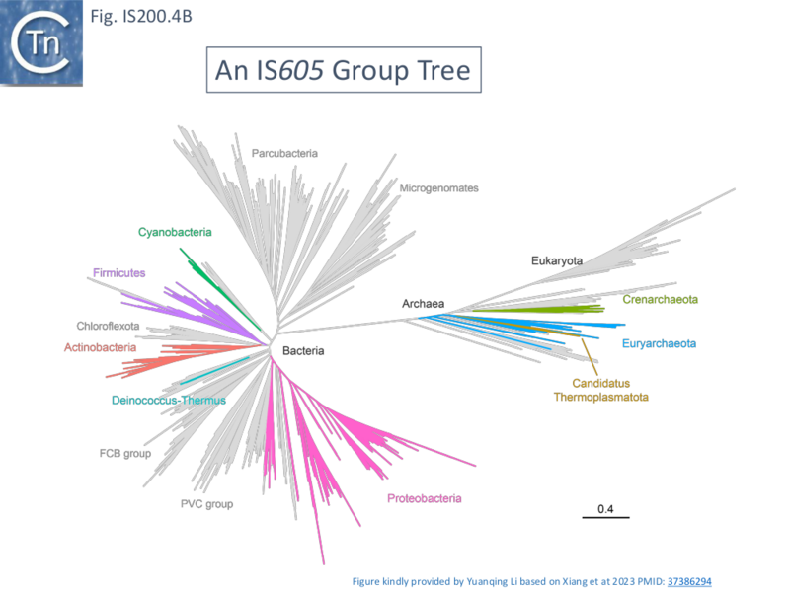Select the Firmicutes purple clade label
790x592 pixels.
coord(118,273)
